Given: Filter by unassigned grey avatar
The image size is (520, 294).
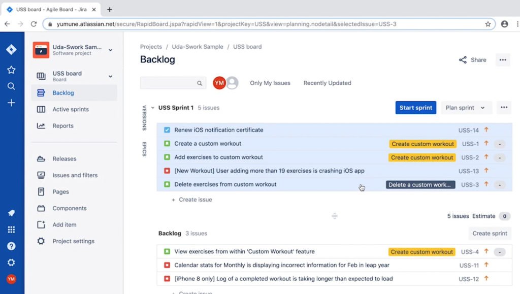Looking at the screenshot, I should click(233, 83).
